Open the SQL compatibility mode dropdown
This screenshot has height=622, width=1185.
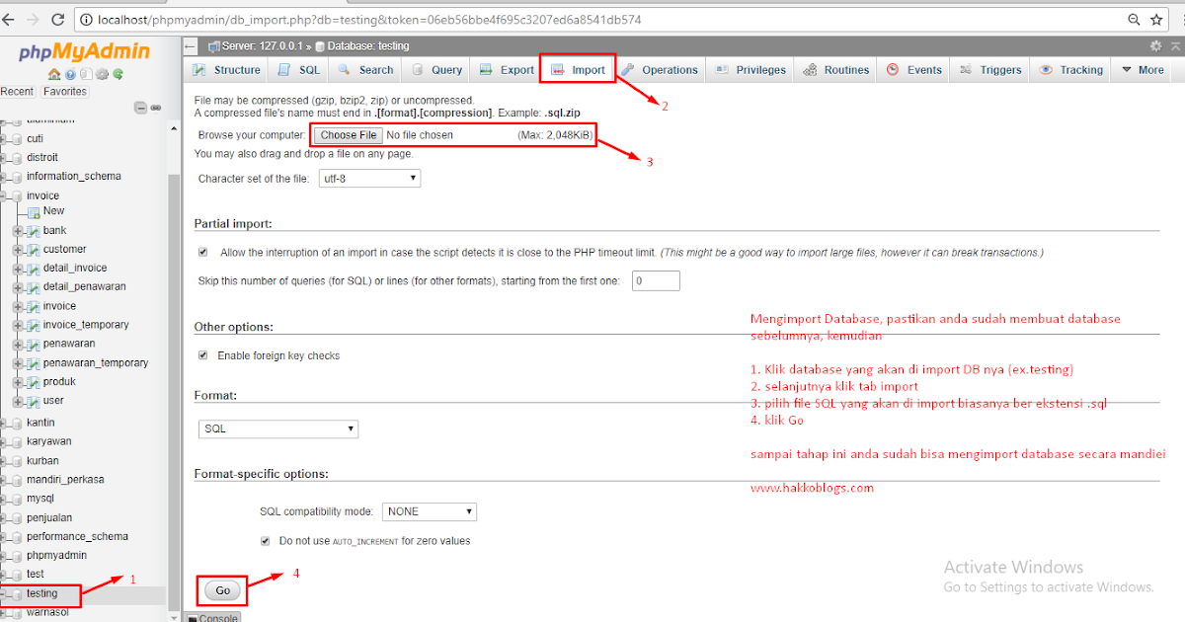tap(429, 510)
